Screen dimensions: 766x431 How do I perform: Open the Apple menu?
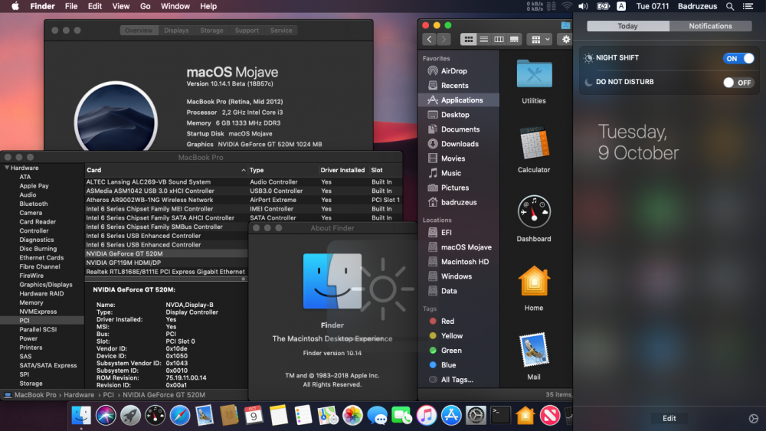[15, 6]
